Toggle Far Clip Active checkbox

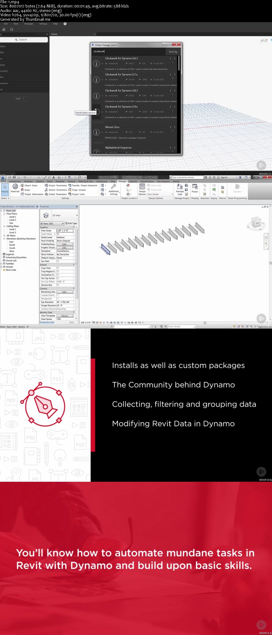[58, 278]
